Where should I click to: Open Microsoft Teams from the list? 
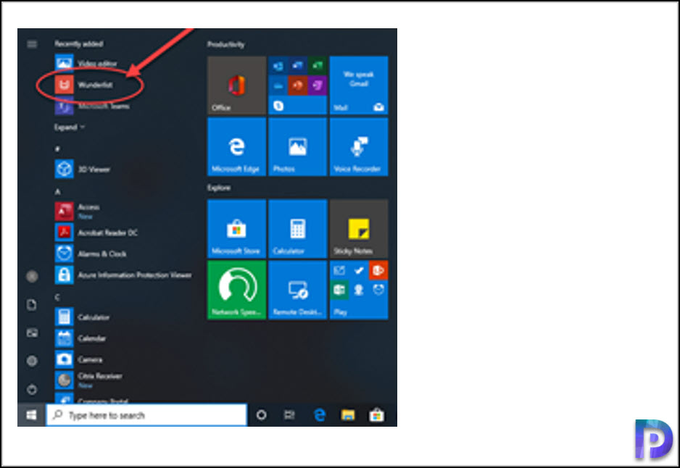[92, 106]
